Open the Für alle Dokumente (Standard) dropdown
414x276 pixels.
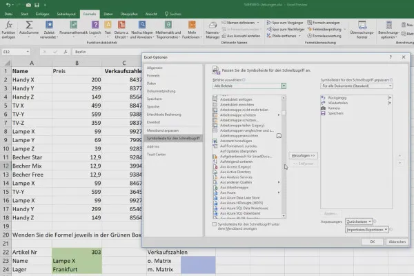tap(356, 86)
